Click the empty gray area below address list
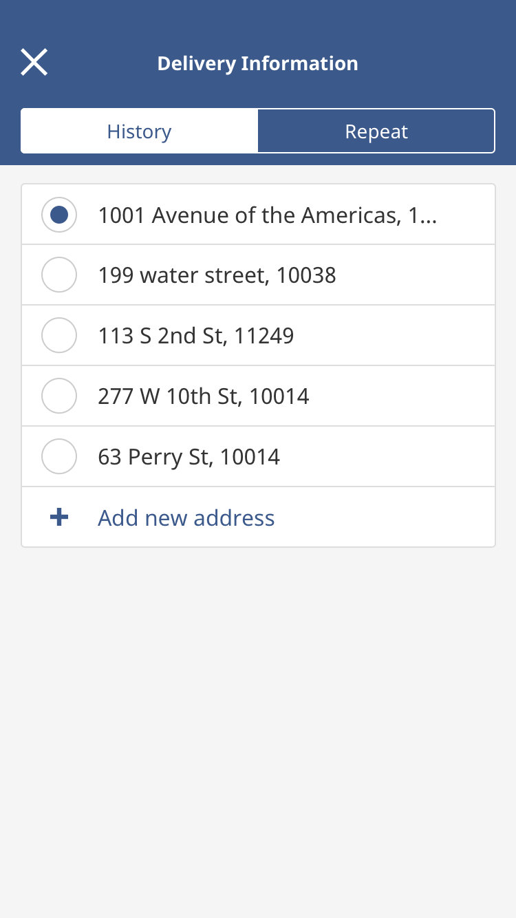Image resolution: width=516 pixels, height=918 pixels. [258, 723]
